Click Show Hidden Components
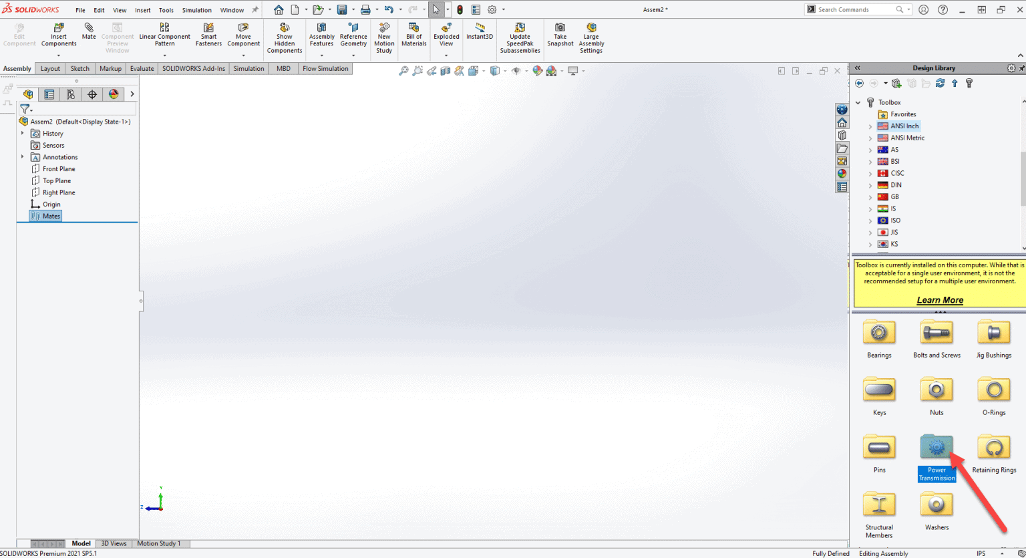The width and height of the screenshot is (1026, 558). coord(285,38)
